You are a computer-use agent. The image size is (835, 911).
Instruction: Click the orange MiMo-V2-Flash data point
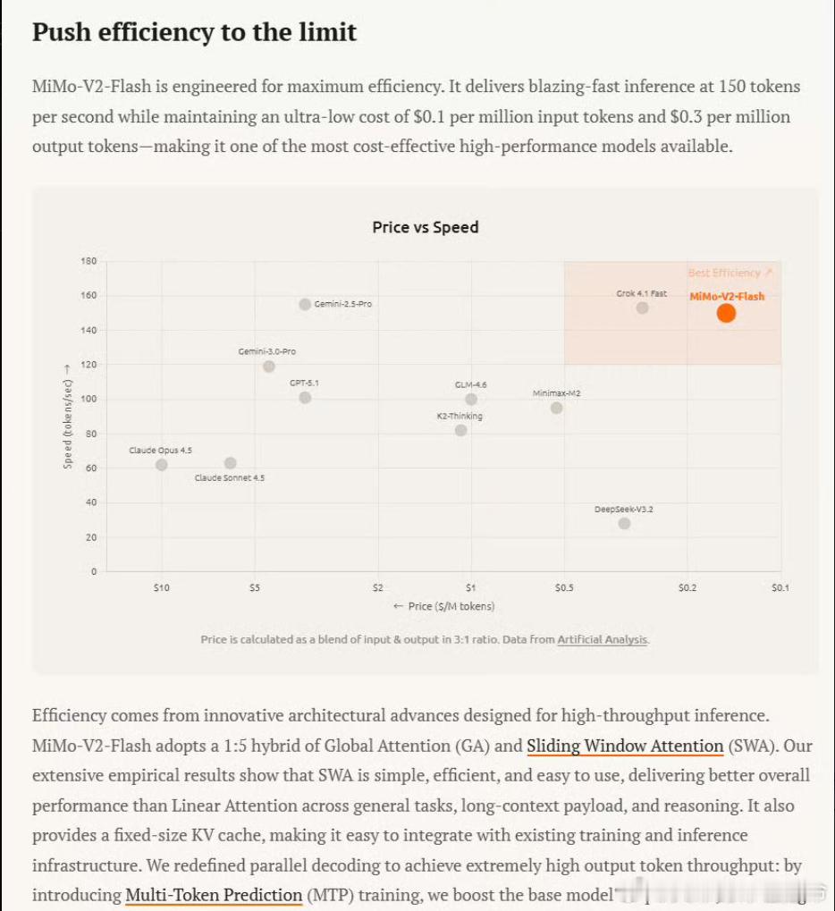(x=726, y=313)
